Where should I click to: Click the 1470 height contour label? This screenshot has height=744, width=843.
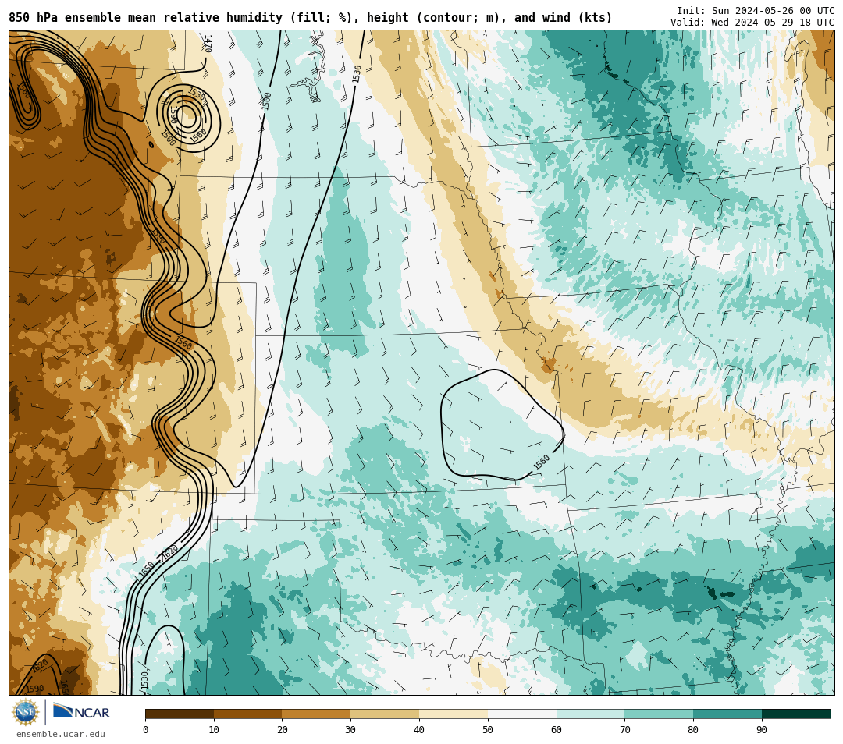[x=208, y=44]
